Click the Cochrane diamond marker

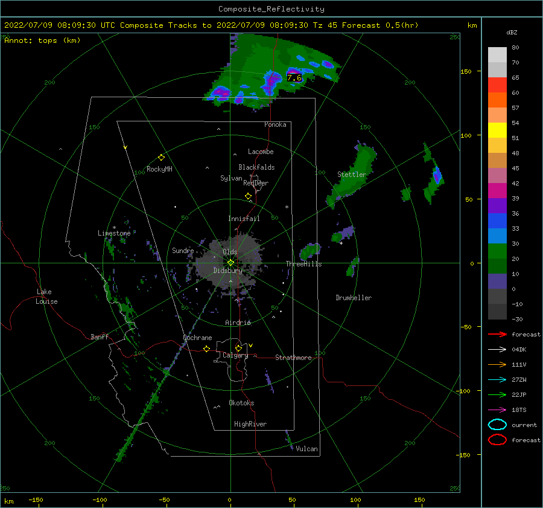207,349
